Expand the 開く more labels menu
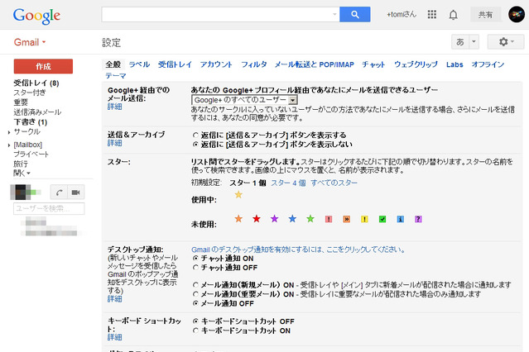Viewport: 529px width, 352px height. (22, 174)
